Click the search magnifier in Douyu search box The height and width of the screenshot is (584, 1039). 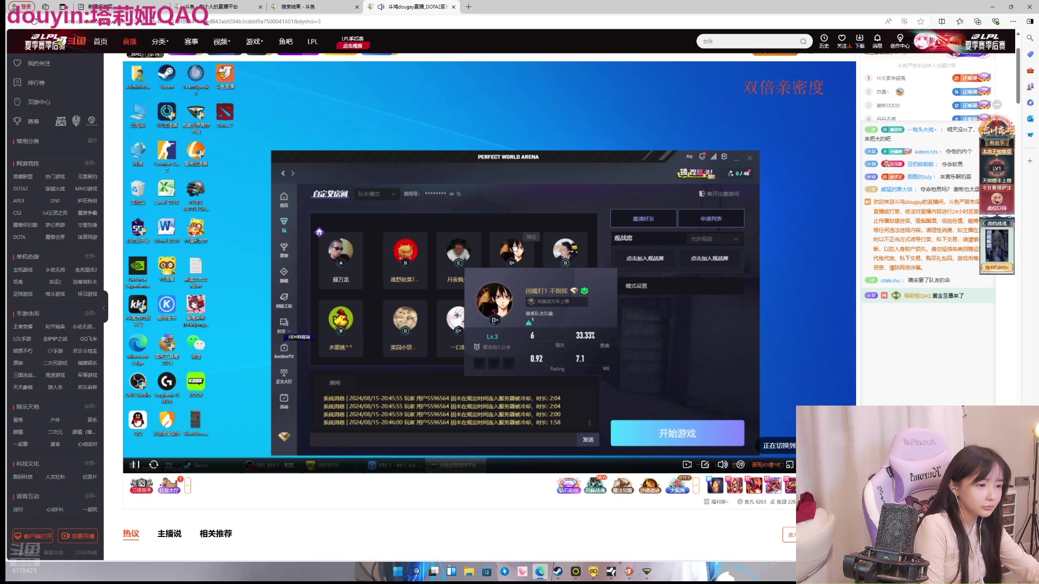803,41
